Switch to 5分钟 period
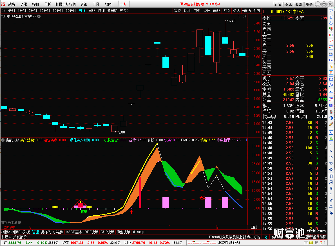 pyautogui.click(x=33, y=11)
